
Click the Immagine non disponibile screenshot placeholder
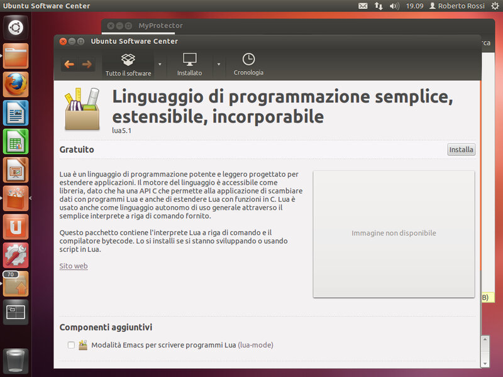coord(394,233)
